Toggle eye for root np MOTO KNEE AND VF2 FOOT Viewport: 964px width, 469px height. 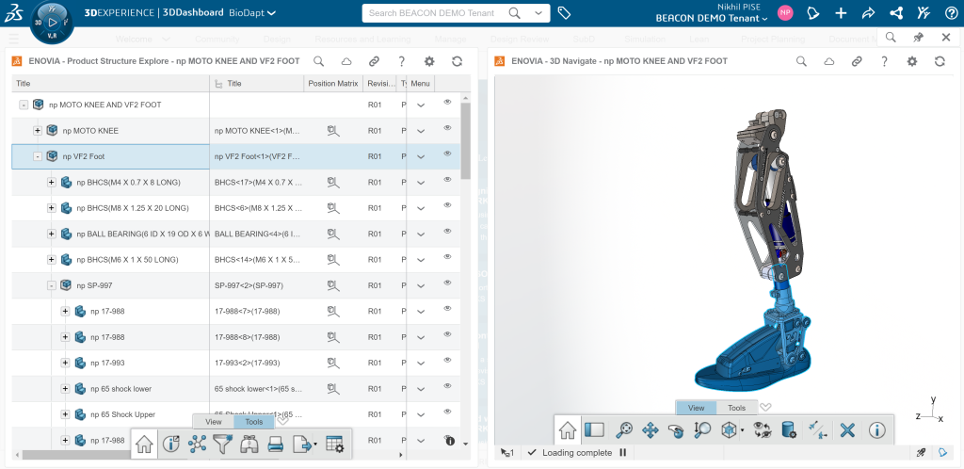click(x=447, y=102)
